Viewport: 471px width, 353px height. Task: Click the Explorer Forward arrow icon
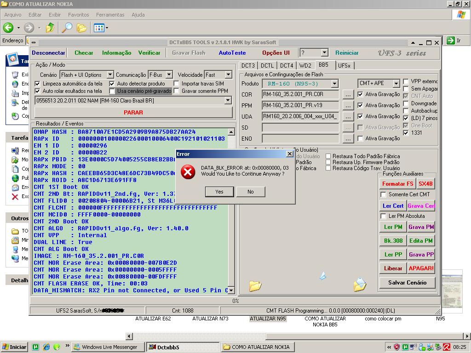click(x=29, y=28)
